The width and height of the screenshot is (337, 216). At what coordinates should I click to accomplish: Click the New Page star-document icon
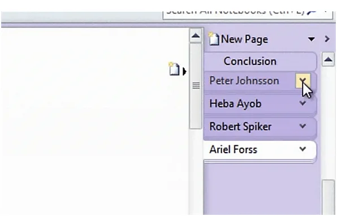[x=214, y=39]
